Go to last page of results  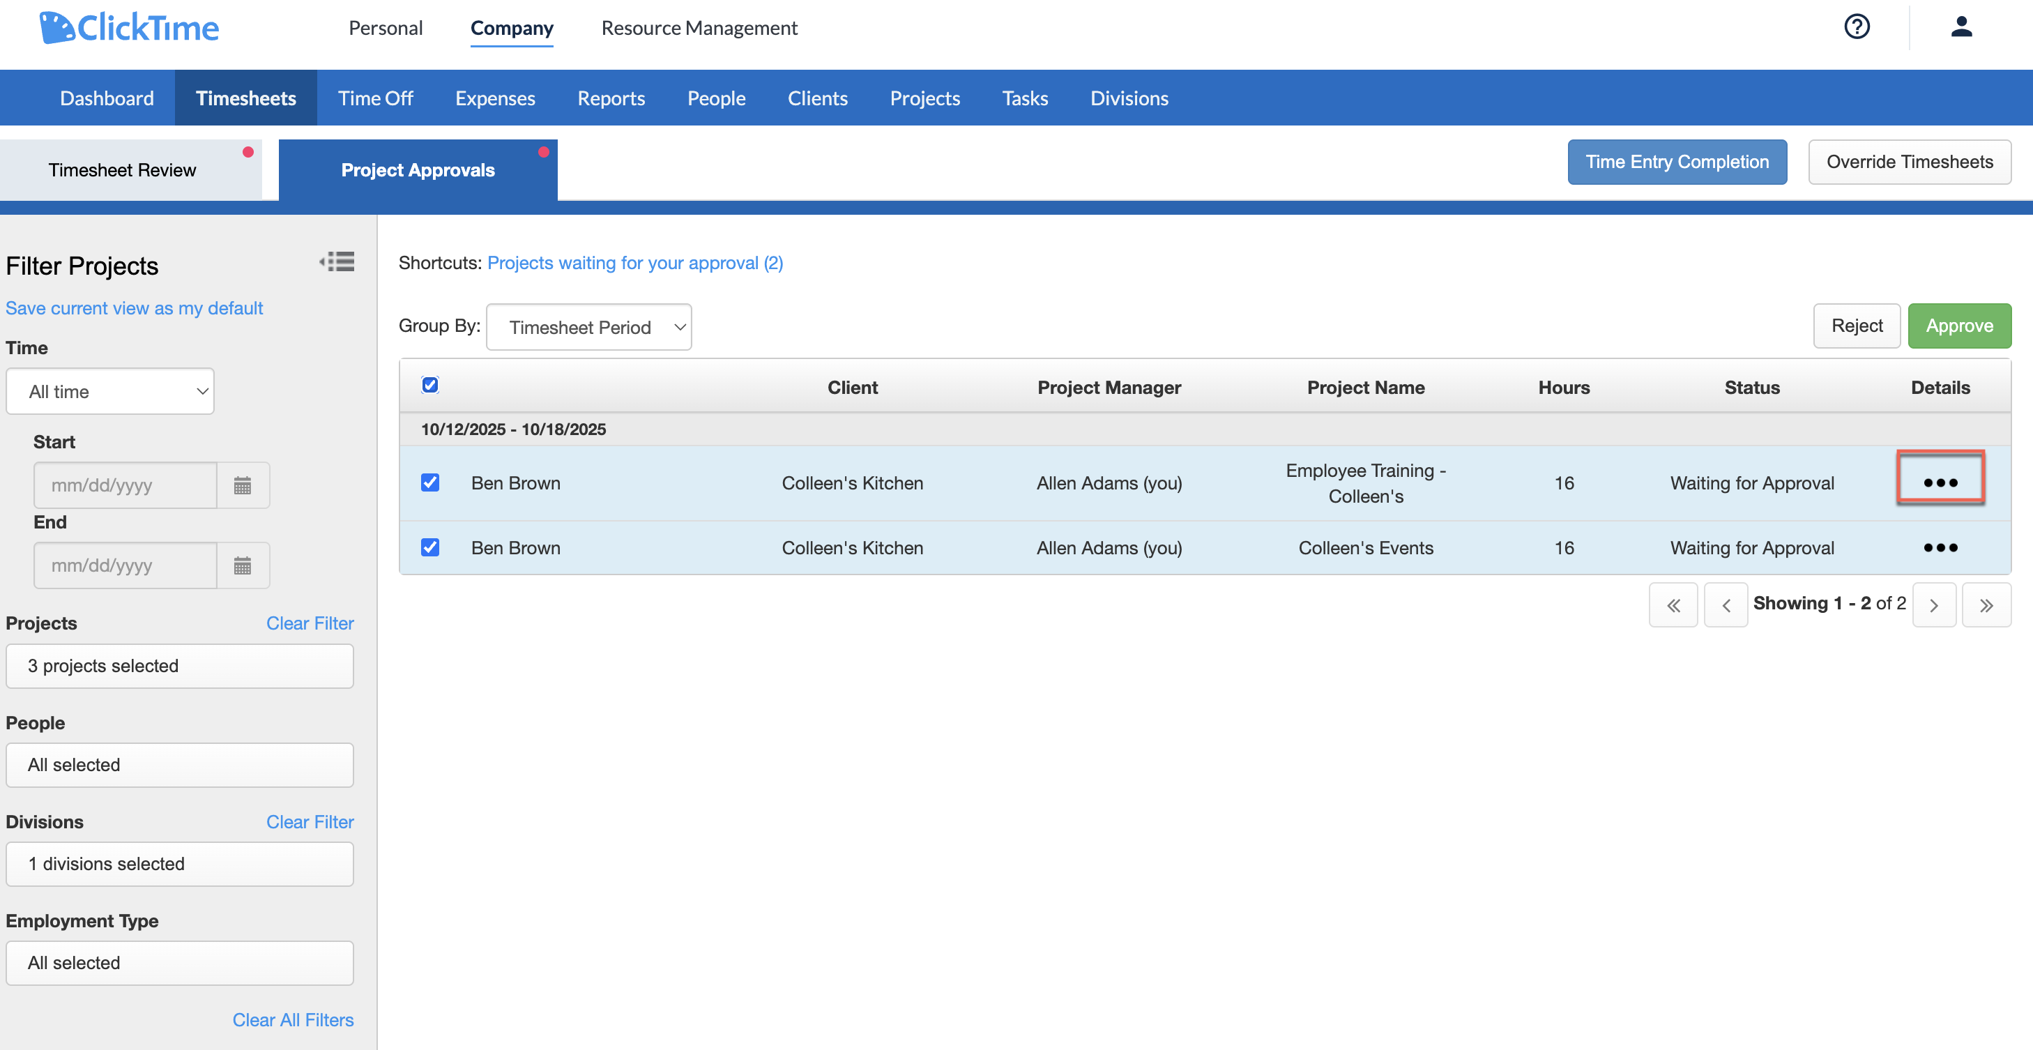1986,605
